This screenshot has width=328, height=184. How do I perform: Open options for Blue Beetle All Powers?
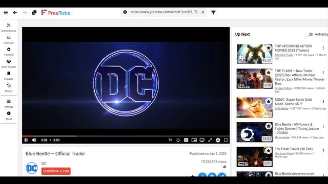pos(323,126)
